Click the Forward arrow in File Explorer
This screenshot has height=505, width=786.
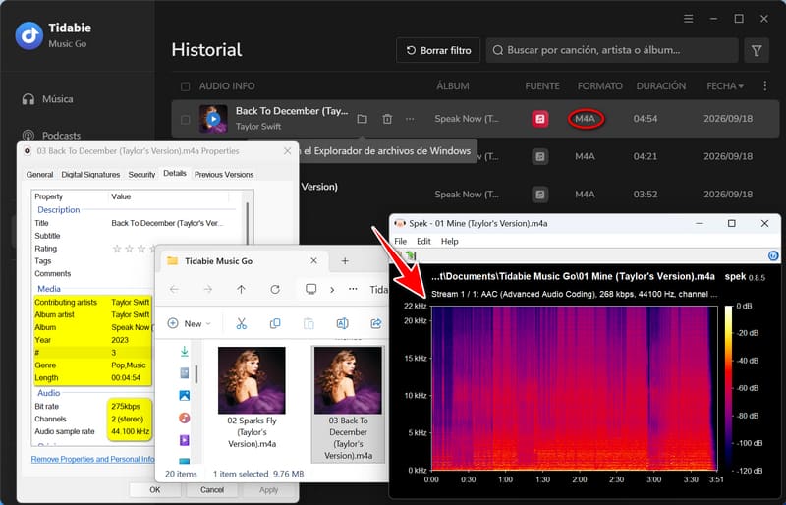click(x=207, y=290)
